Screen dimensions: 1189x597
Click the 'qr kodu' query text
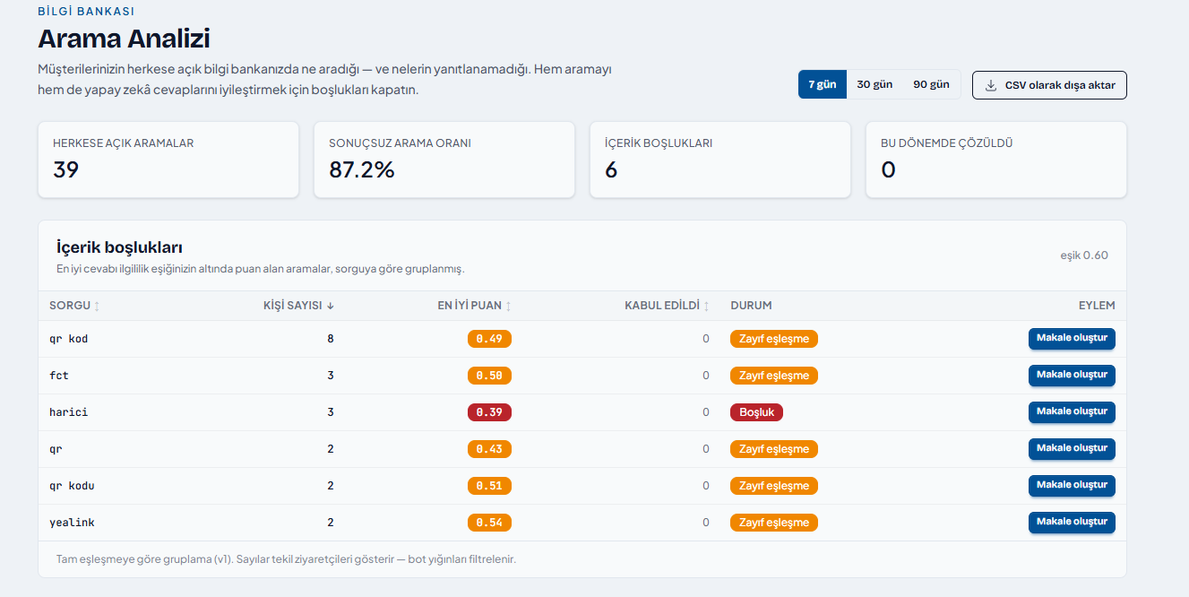click(x=72, y=486)
